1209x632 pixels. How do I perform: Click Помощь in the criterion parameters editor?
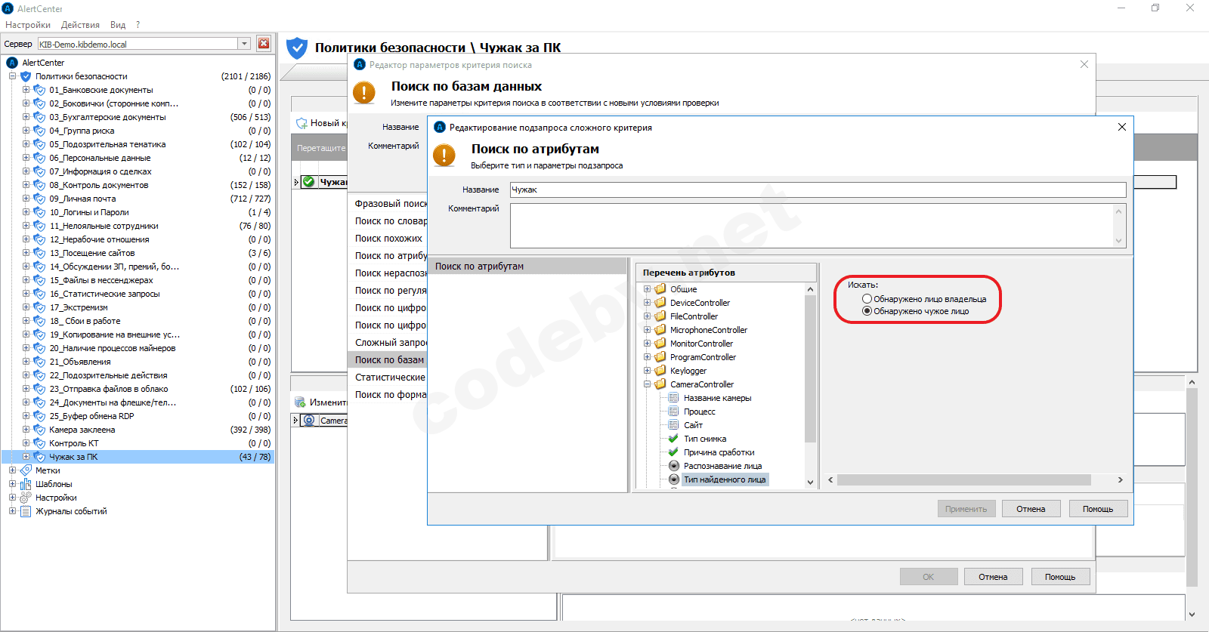pos(1060,577)
